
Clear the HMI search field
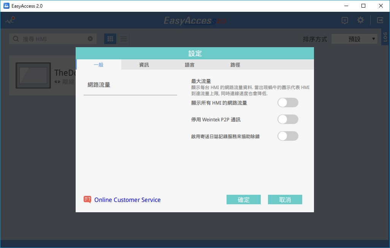click(x=90, y=39)
